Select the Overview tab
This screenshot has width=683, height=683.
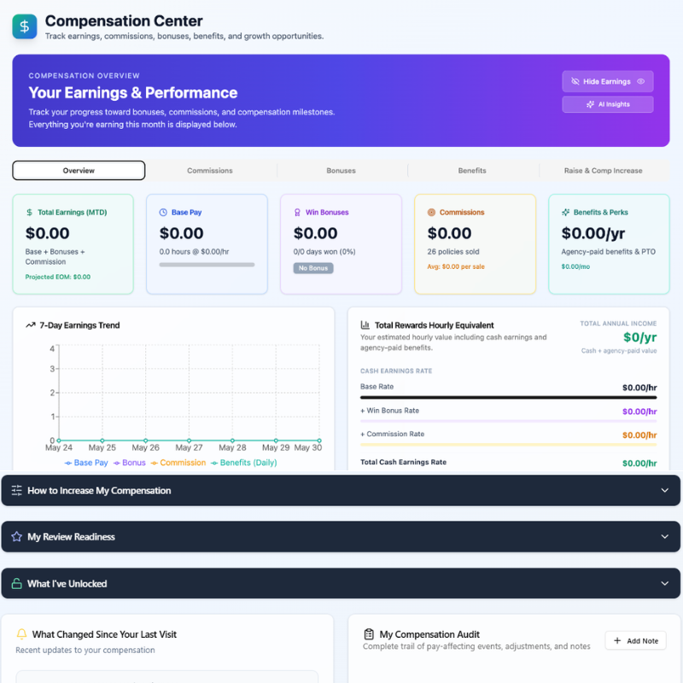click(x=79, y=170)
